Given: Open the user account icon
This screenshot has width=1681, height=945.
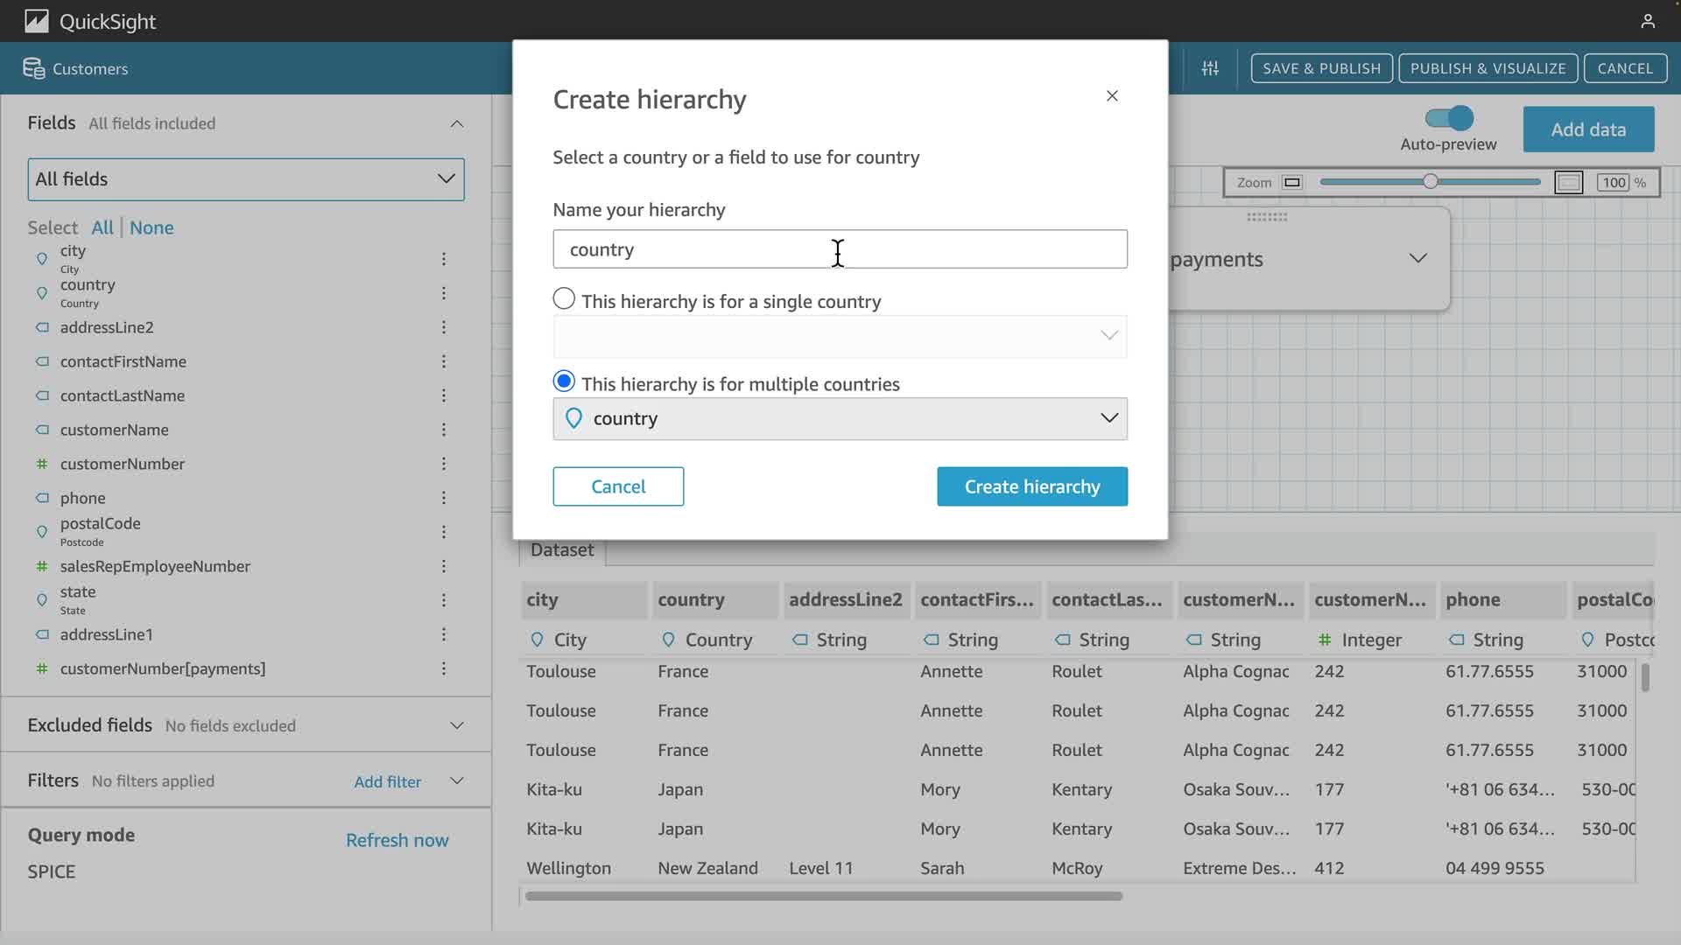Looking at the screenshot, I should coord(1647,21).
